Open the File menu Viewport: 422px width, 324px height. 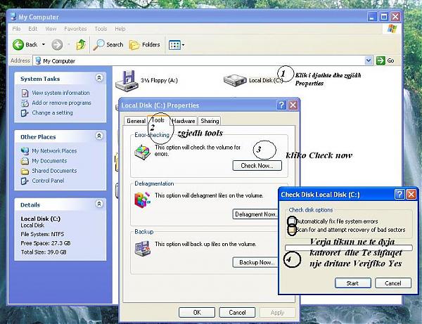16,29
